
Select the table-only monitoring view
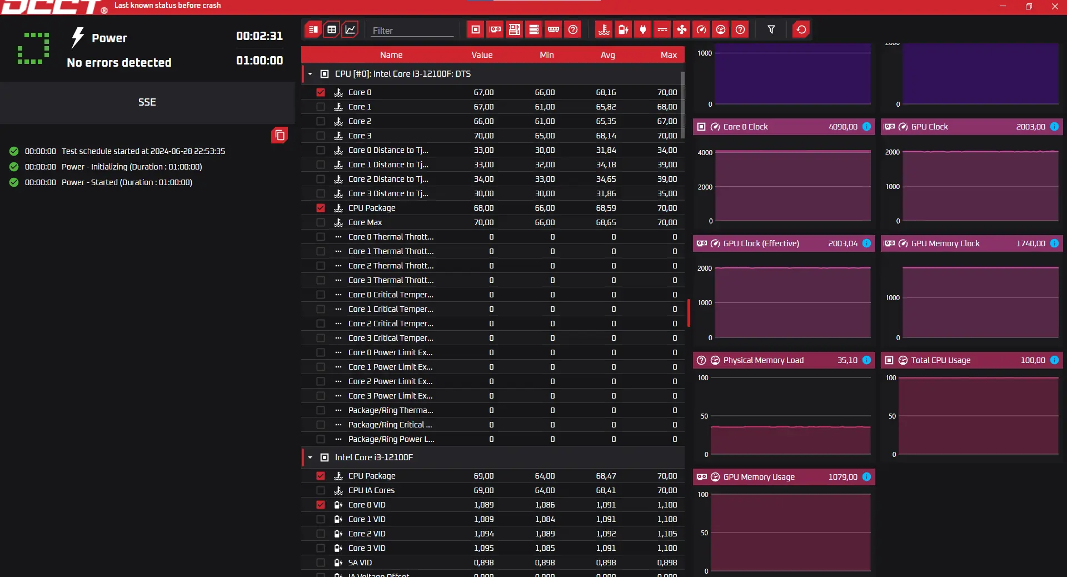coord(332,29)
